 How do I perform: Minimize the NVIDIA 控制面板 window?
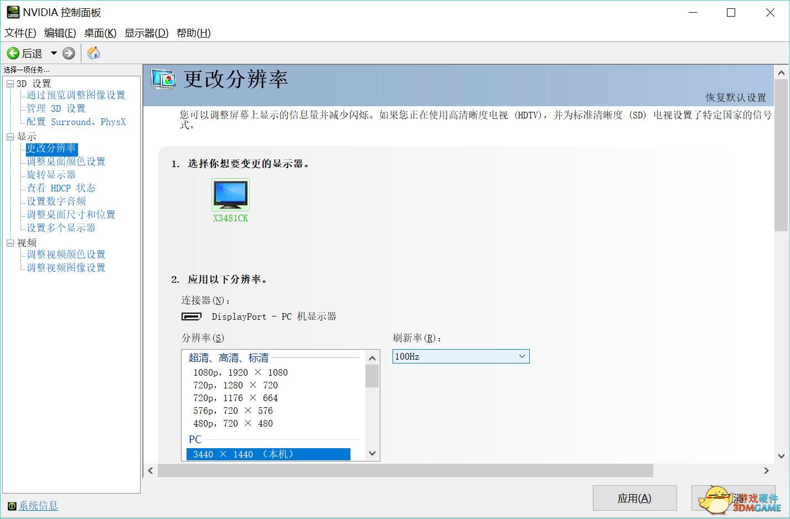tap(692, 12)
